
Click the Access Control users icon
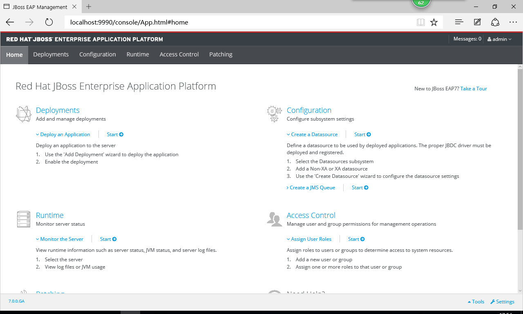tap(274, 219)
